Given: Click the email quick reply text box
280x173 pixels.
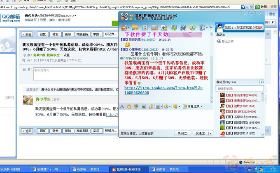Looking at the screenshot, I should tap(76, 74).
